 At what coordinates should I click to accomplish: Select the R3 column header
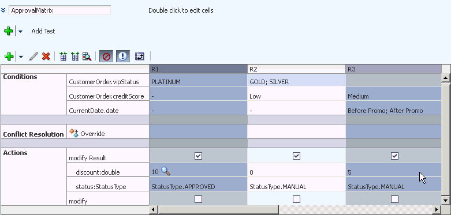coord(393,69)
